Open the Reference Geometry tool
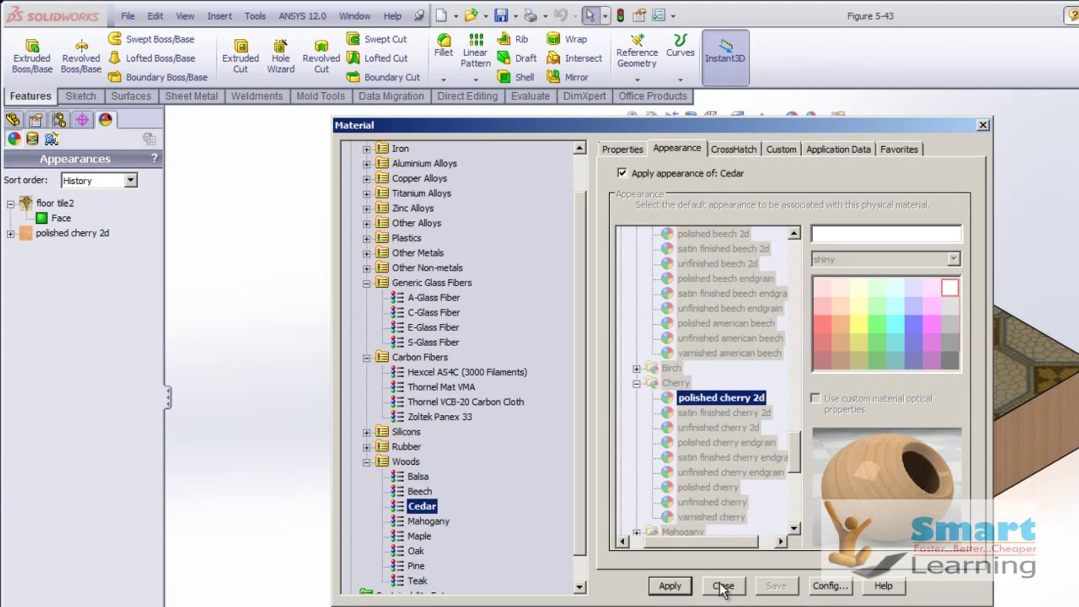 637,40
